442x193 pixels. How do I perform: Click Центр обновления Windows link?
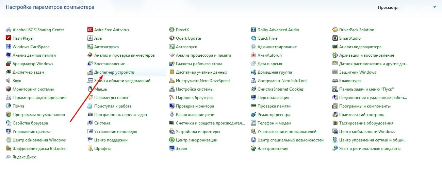click(39, 140)
